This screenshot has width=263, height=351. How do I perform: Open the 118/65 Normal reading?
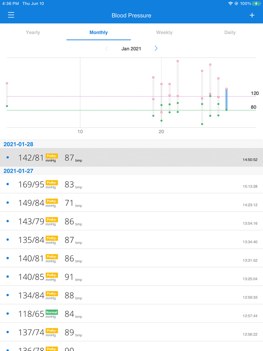pos(131,314)
